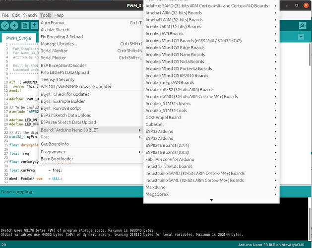Select Blynk: Run USB script

(x=91, y=108)
